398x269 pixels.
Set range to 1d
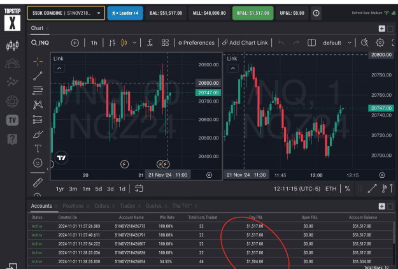point(122,189)
